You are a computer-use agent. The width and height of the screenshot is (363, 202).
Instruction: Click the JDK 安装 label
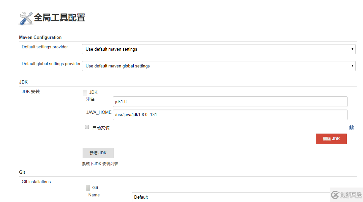coord(31,91)
